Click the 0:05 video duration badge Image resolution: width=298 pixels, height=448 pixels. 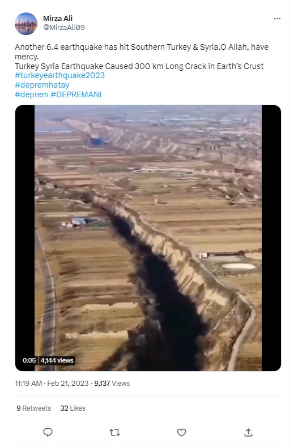(x=29, y=360)
